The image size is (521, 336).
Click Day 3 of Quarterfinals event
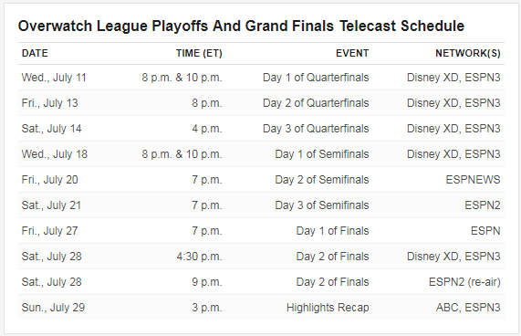point(316,129)
